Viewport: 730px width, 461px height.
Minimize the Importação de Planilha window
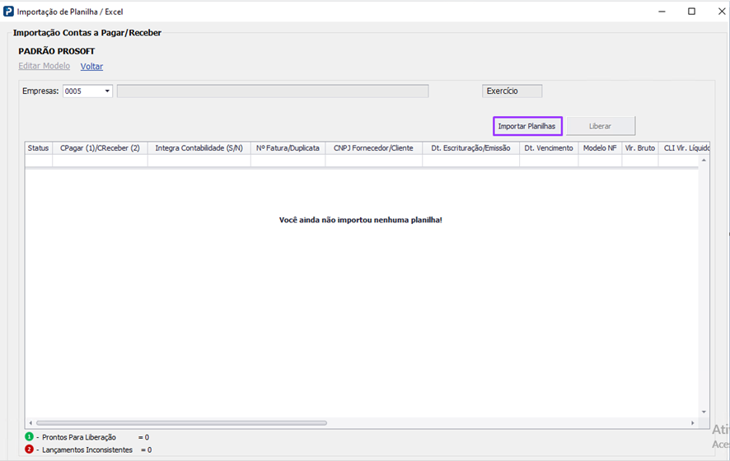[662, 12]
